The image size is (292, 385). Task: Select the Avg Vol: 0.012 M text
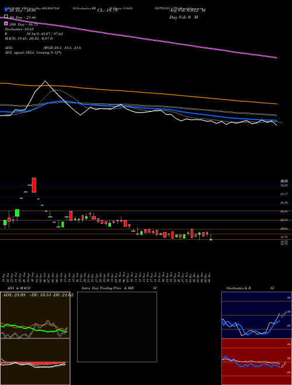[x=187, y=10]
